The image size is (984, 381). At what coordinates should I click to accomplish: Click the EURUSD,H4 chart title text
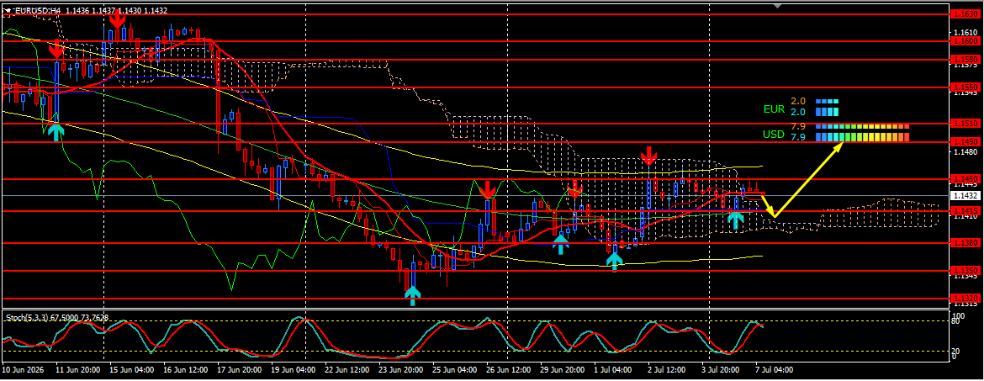pyautogui.click(x=39, y=11)
